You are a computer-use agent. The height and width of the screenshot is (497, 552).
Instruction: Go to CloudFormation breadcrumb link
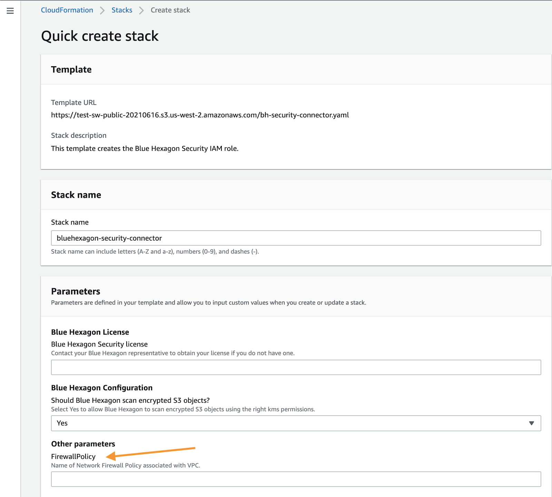pos(67,10)
